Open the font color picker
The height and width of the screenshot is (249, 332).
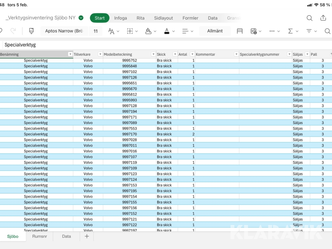click(167, 31)
